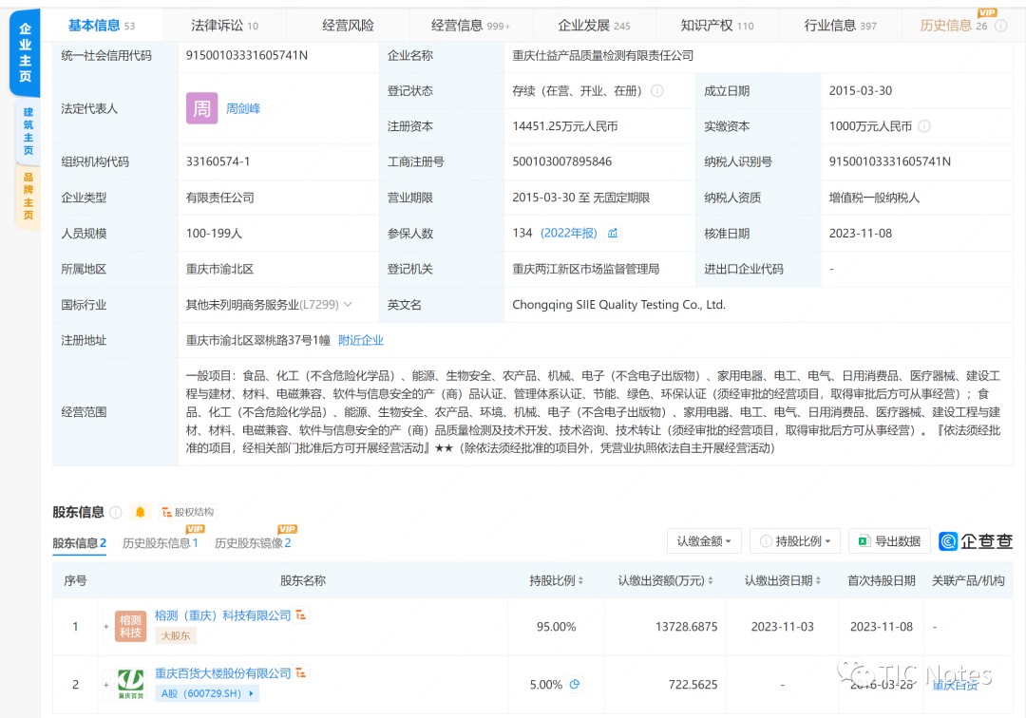Open 重庆百货大楼股份有限公司 link
1026x718 pixels.
tap(222, 672)
